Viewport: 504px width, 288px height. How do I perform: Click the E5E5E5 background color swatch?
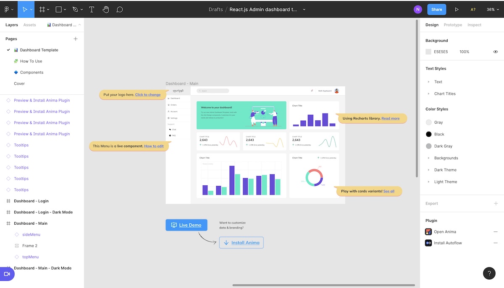pos(428,52)
